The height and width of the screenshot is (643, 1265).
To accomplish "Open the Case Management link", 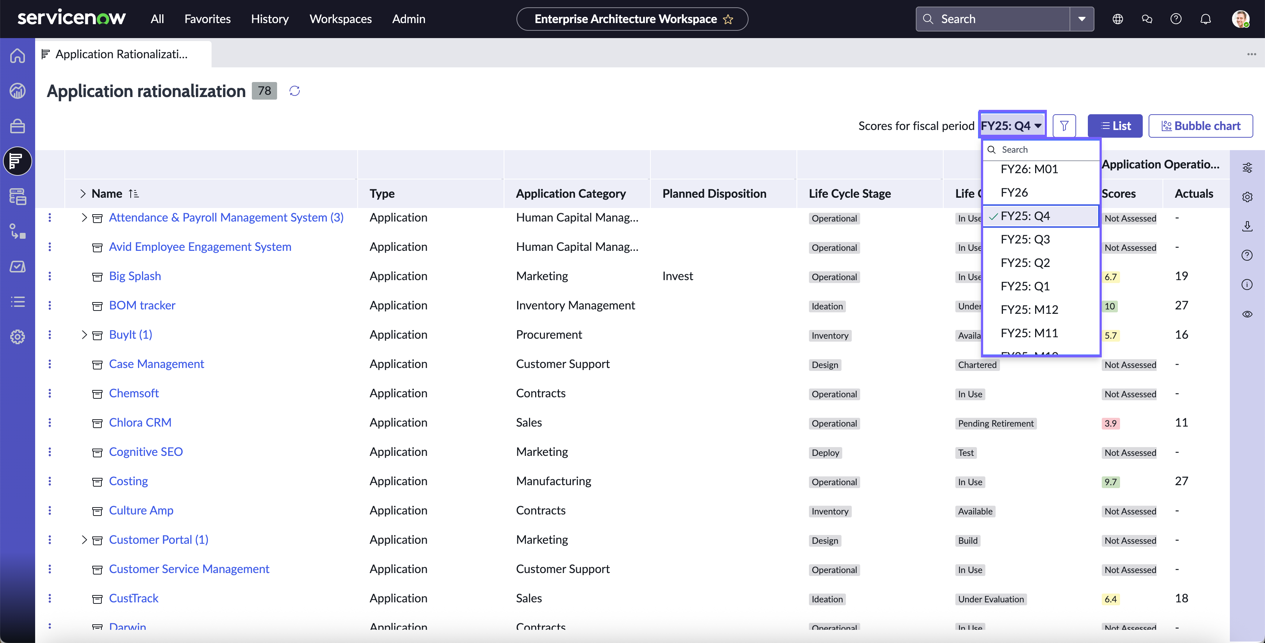I will 156,364.
